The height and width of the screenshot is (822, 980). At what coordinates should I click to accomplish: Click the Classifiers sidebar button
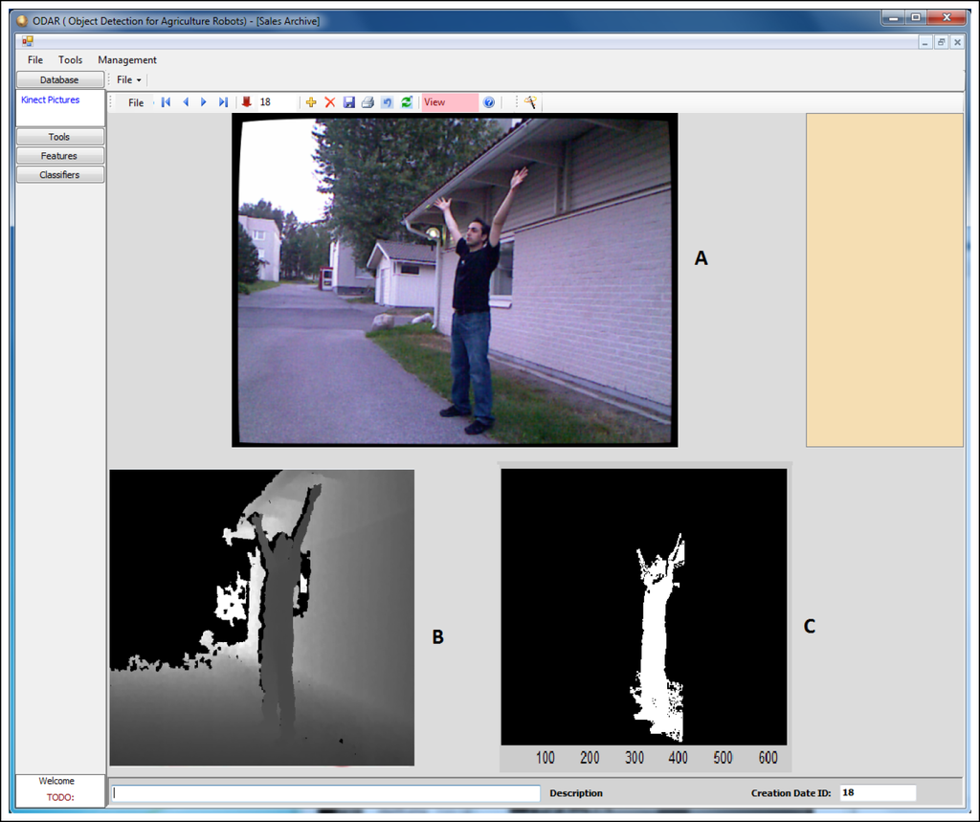click(59, 175)
